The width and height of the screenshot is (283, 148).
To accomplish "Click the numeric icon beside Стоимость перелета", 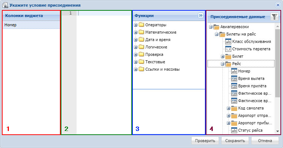I will (x=228, y=49).
